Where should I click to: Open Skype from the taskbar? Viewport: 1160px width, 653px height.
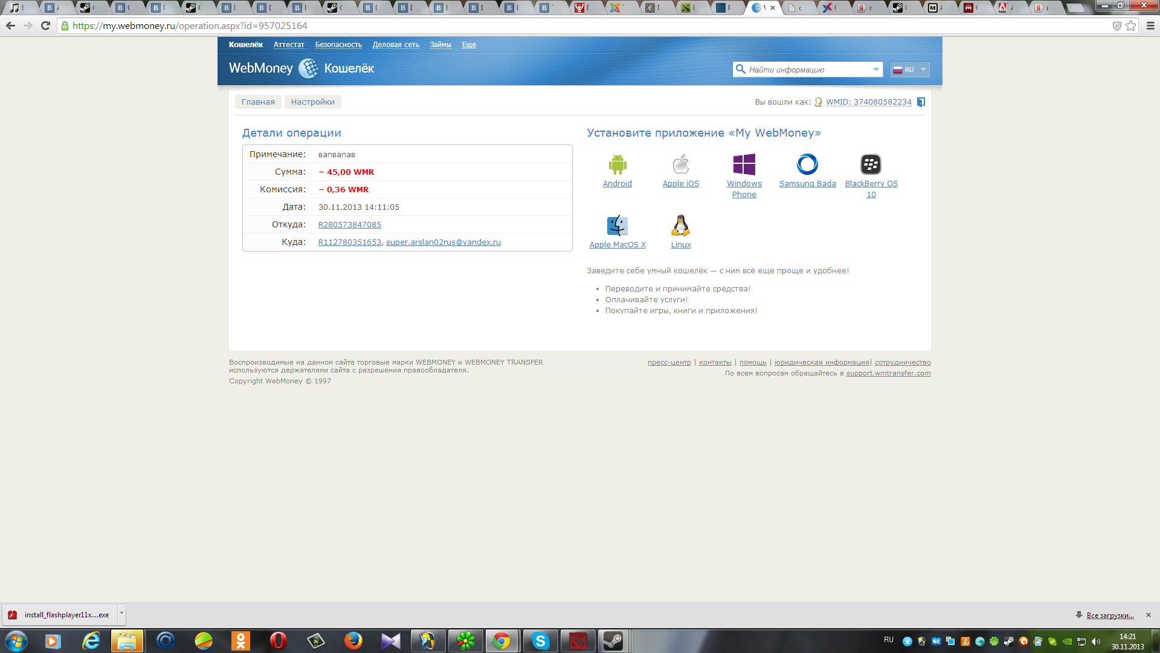(x=540, y=641)
